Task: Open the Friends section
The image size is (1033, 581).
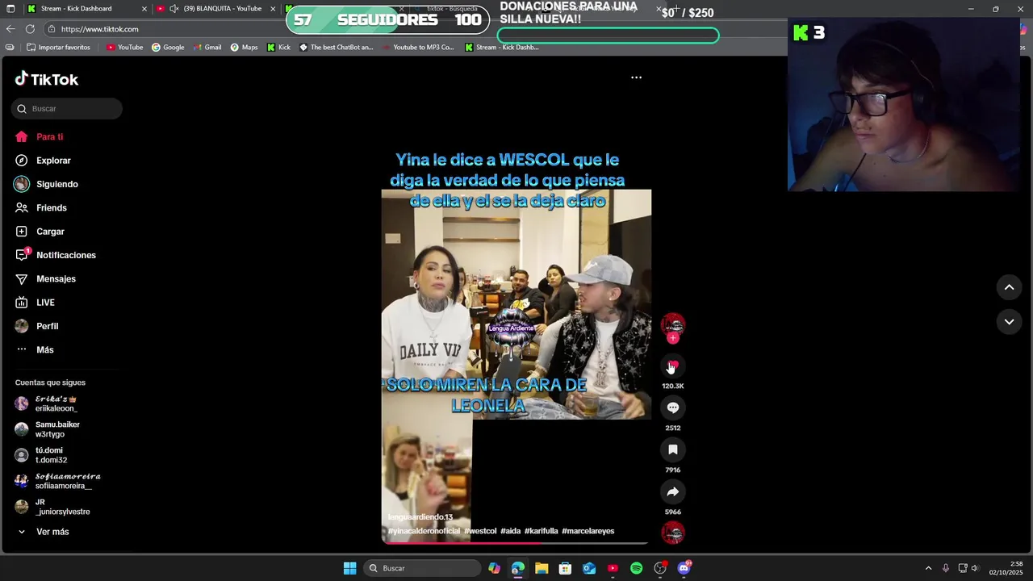Action: (40, 208)
